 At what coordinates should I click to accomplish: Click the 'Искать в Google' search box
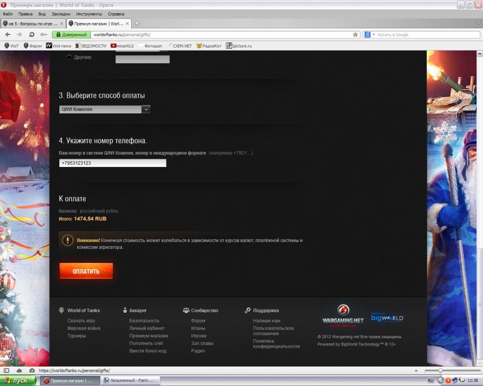click(x=427, y=35)
